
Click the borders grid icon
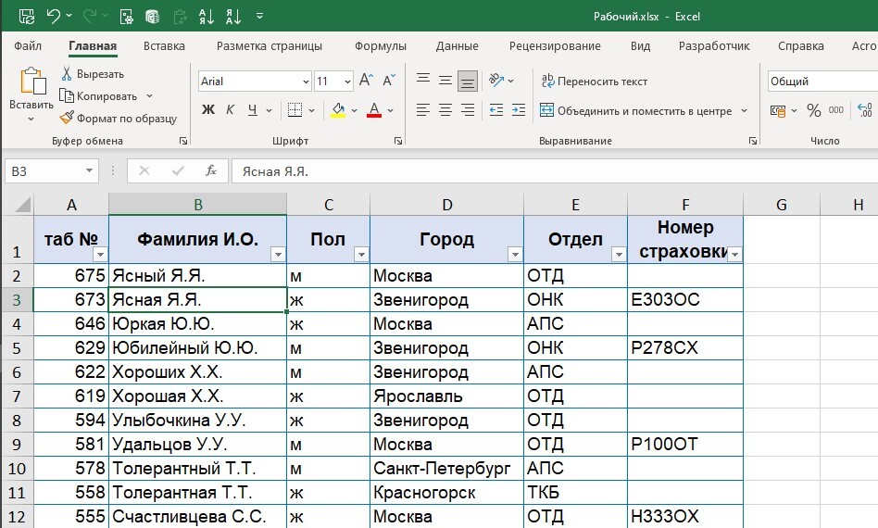295,109
